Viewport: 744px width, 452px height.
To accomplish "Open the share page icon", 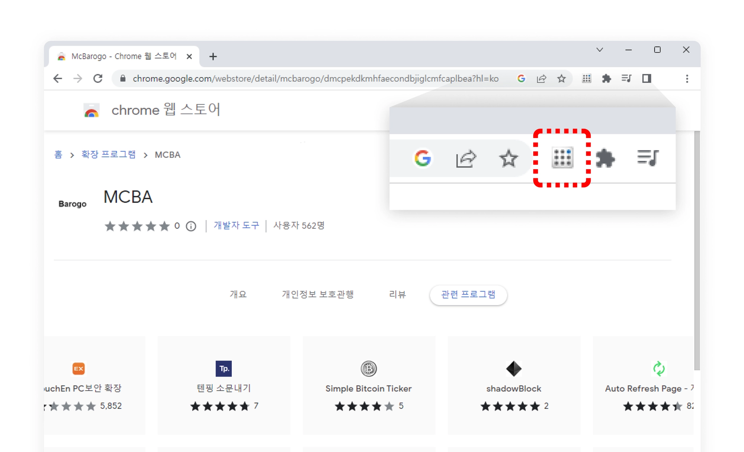I will click(541, 78).
